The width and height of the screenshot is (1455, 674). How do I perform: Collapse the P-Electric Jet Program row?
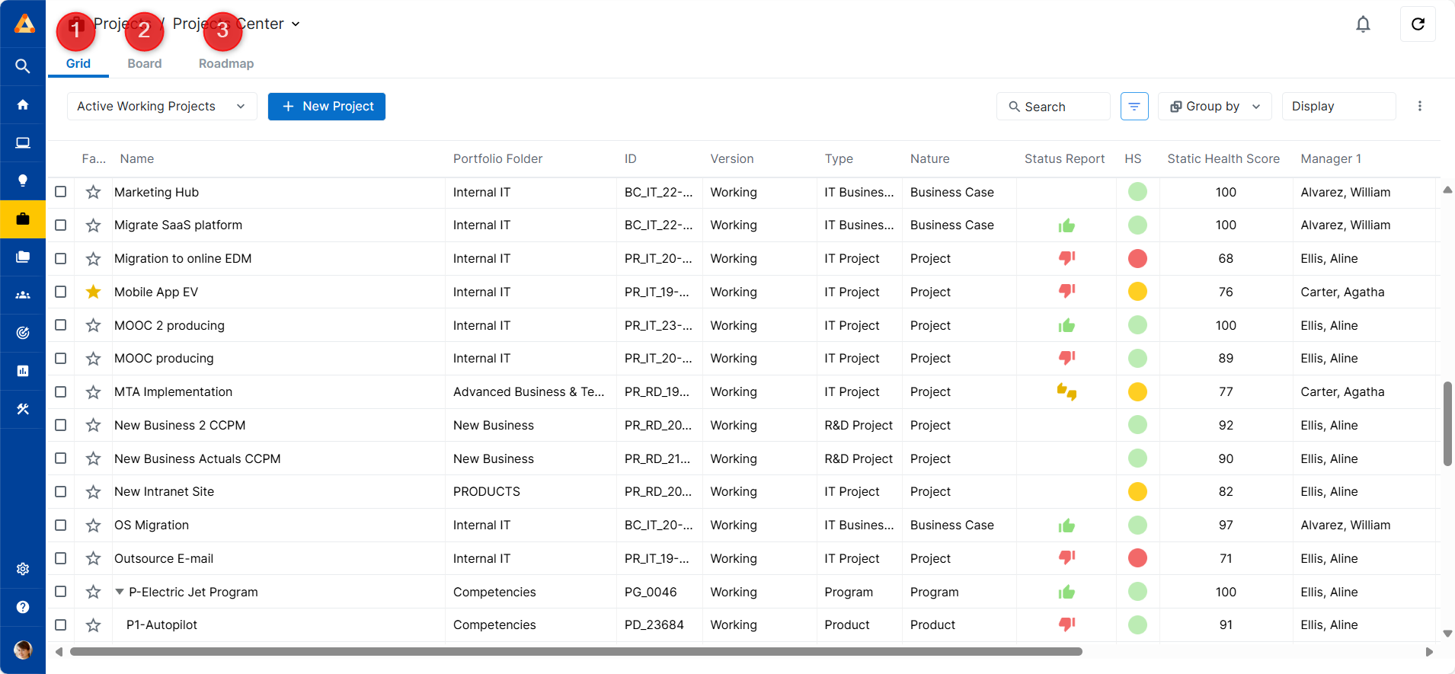point(120,592)
